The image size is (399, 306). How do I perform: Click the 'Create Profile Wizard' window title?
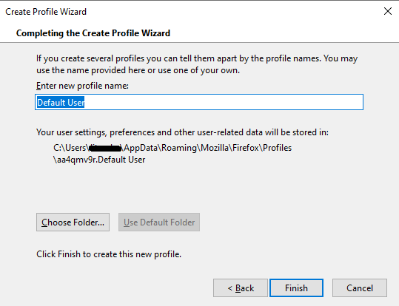click(46, 12)
